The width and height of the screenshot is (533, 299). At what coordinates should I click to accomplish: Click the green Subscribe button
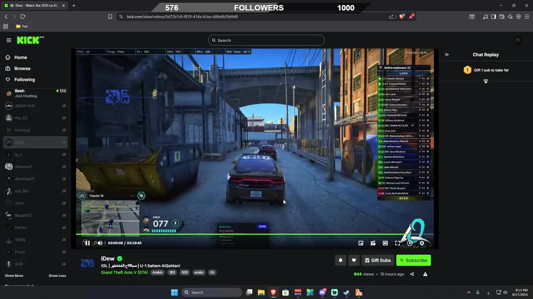tap(413, 260)
